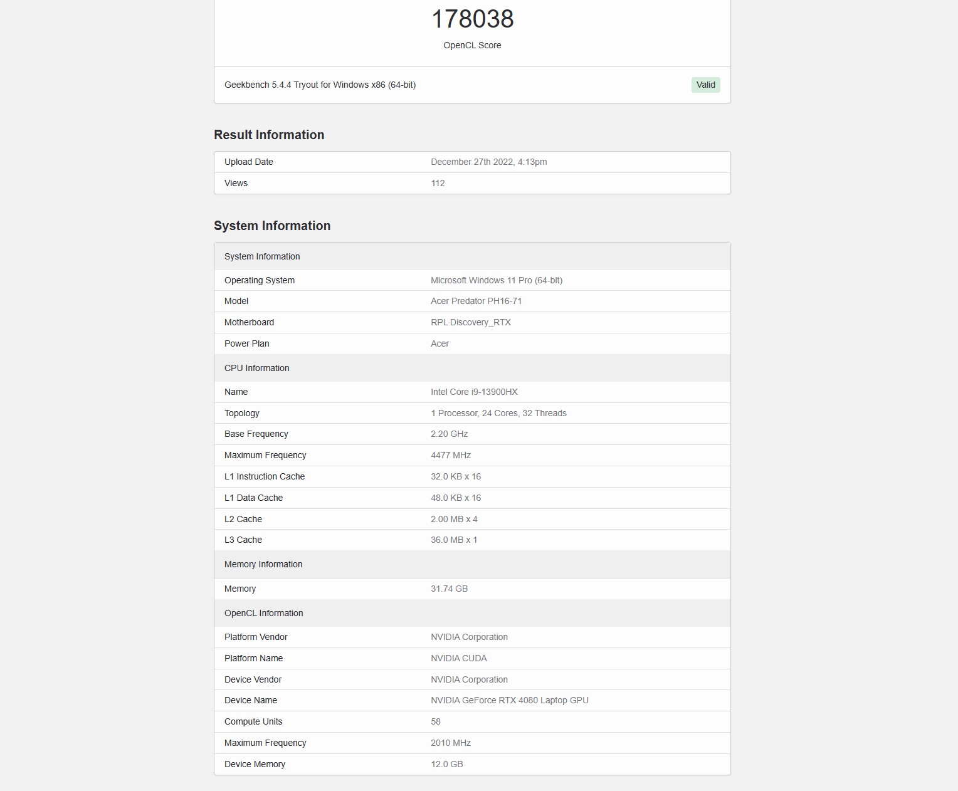Click the Valid status badge
This screenshot has width=958, height=791.
705,85
